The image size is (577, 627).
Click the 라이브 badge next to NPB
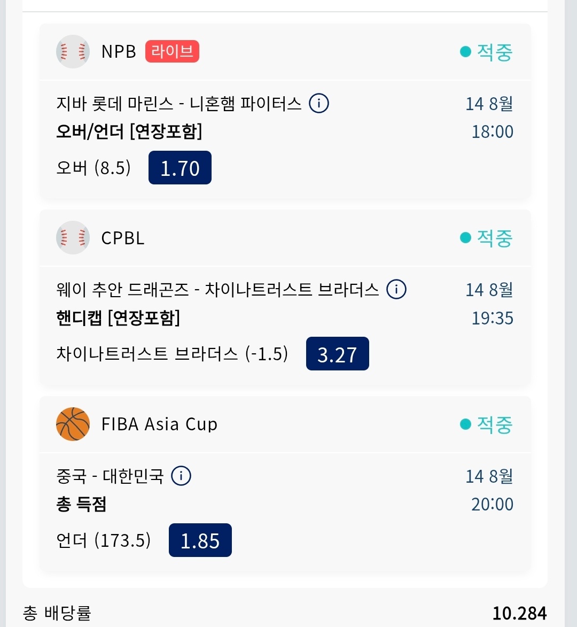pyautogui.click(x=172, y=51)
